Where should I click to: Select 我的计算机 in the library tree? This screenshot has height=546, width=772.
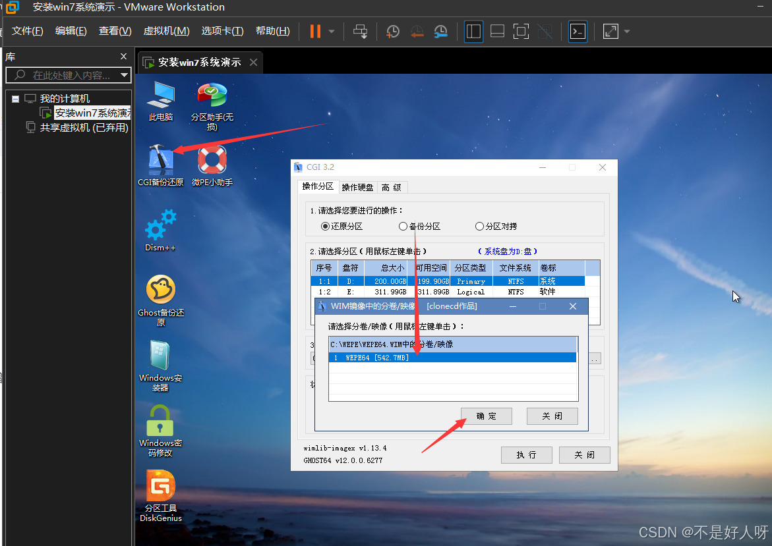tap(65, 99)
